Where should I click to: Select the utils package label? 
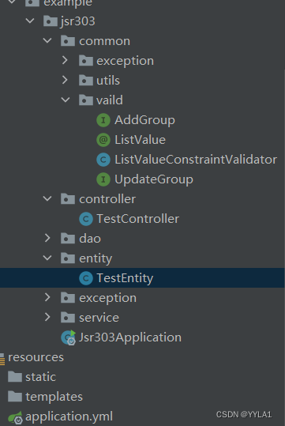click(x=108, y=81)
